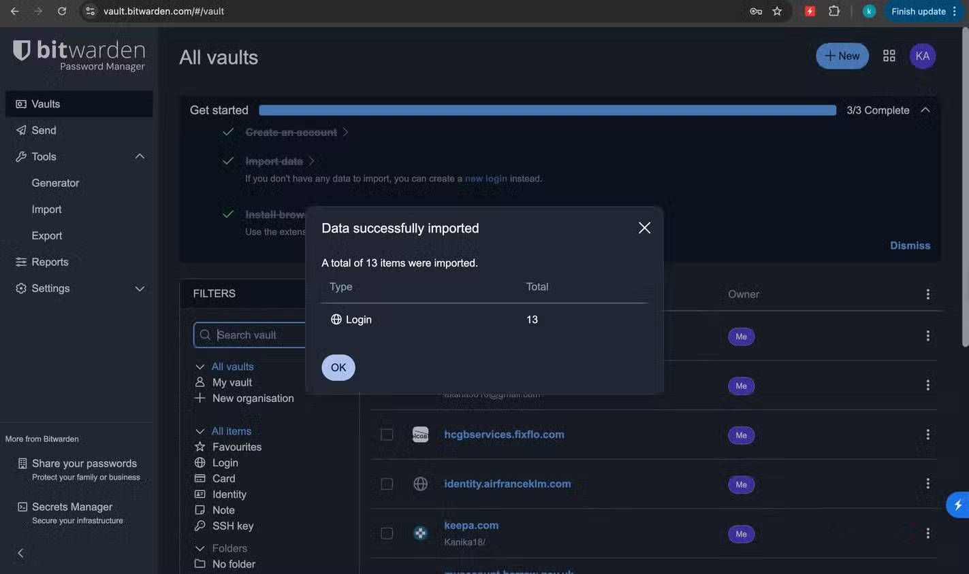Collapse the All items filter group

[x=200, y=431]
